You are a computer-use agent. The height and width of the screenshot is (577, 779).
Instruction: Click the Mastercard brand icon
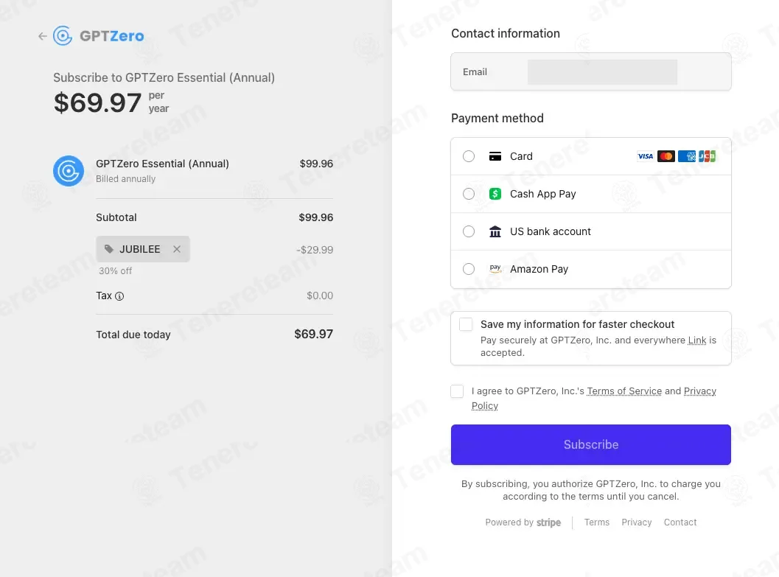tap(666, 156)
